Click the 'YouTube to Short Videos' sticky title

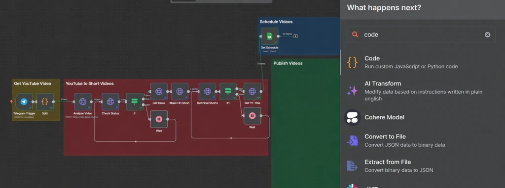[90, 83]
